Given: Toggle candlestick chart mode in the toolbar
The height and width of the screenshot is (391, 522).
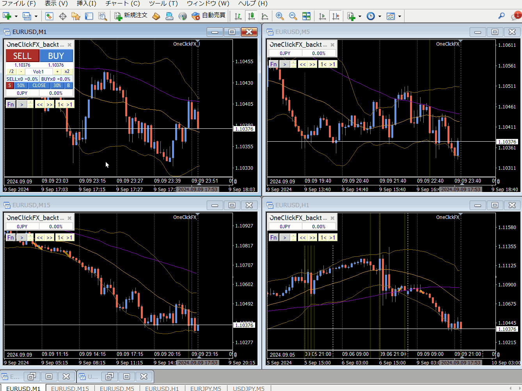Looking at the screenshot, I should pyautogui.click(x=252, y=16).
